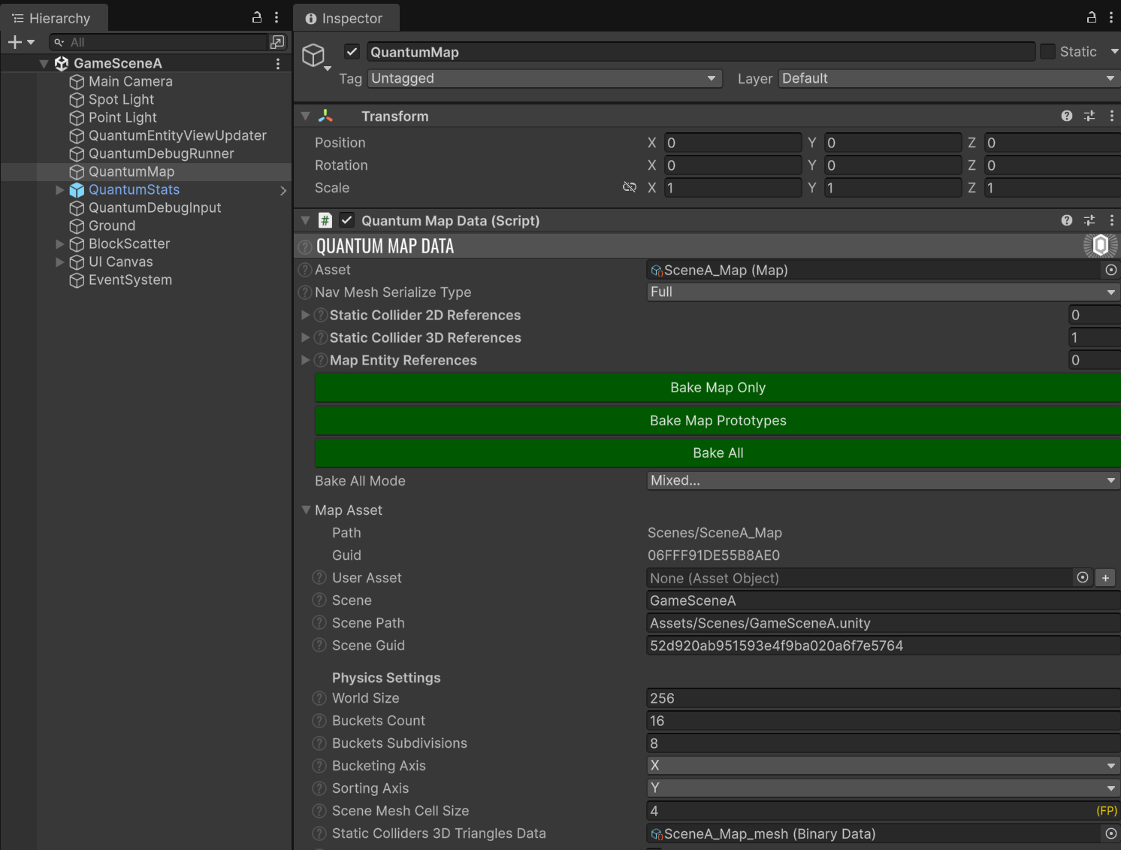Select Spot Light in the Hierarchy
The image size is (1121, 850).
point(121,99)
